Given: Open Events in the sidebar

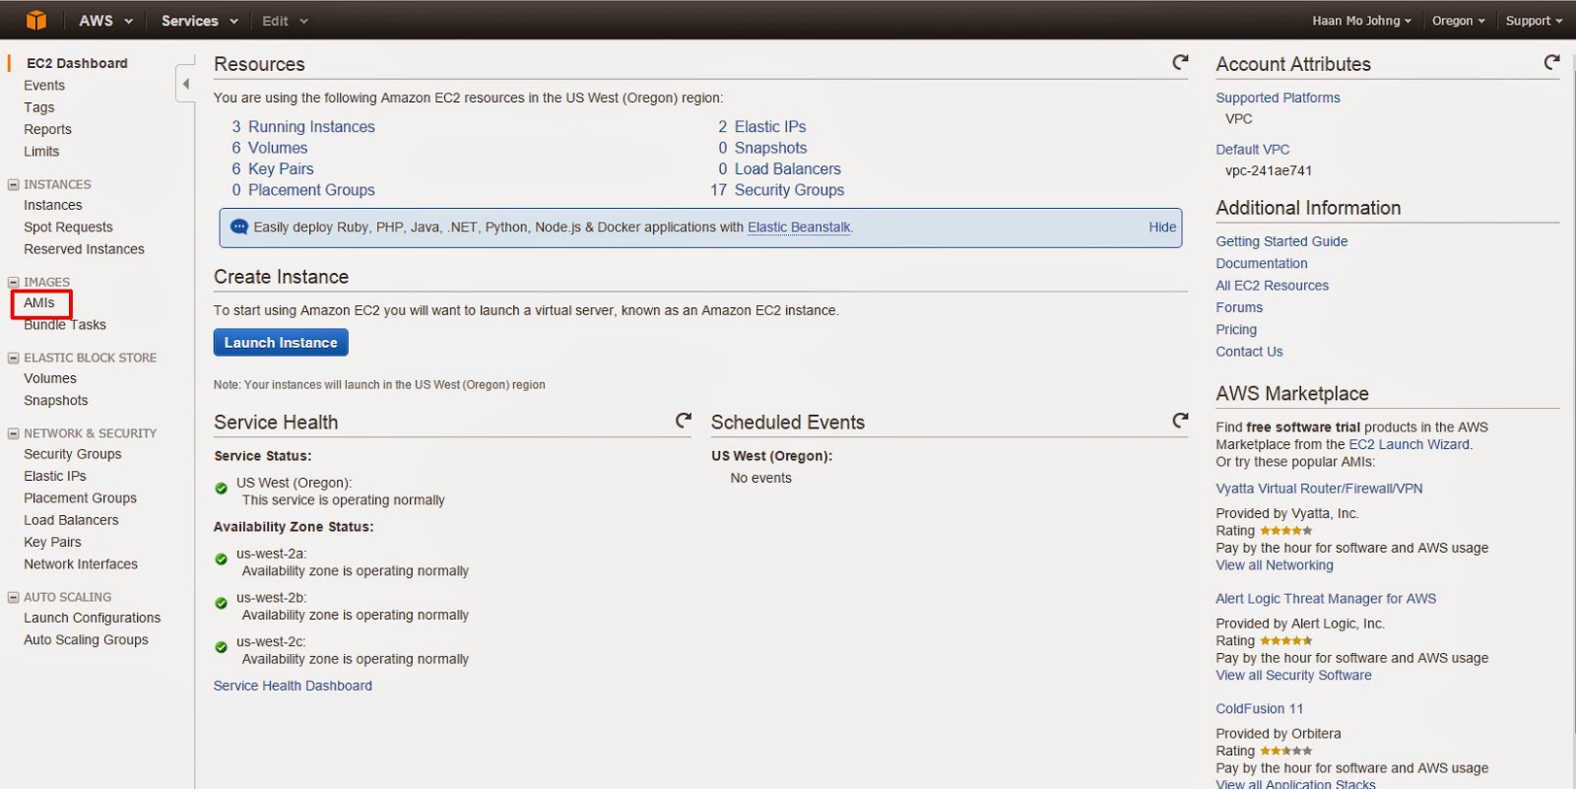Looking at the screenshot, I should click(x=44, y=86).
